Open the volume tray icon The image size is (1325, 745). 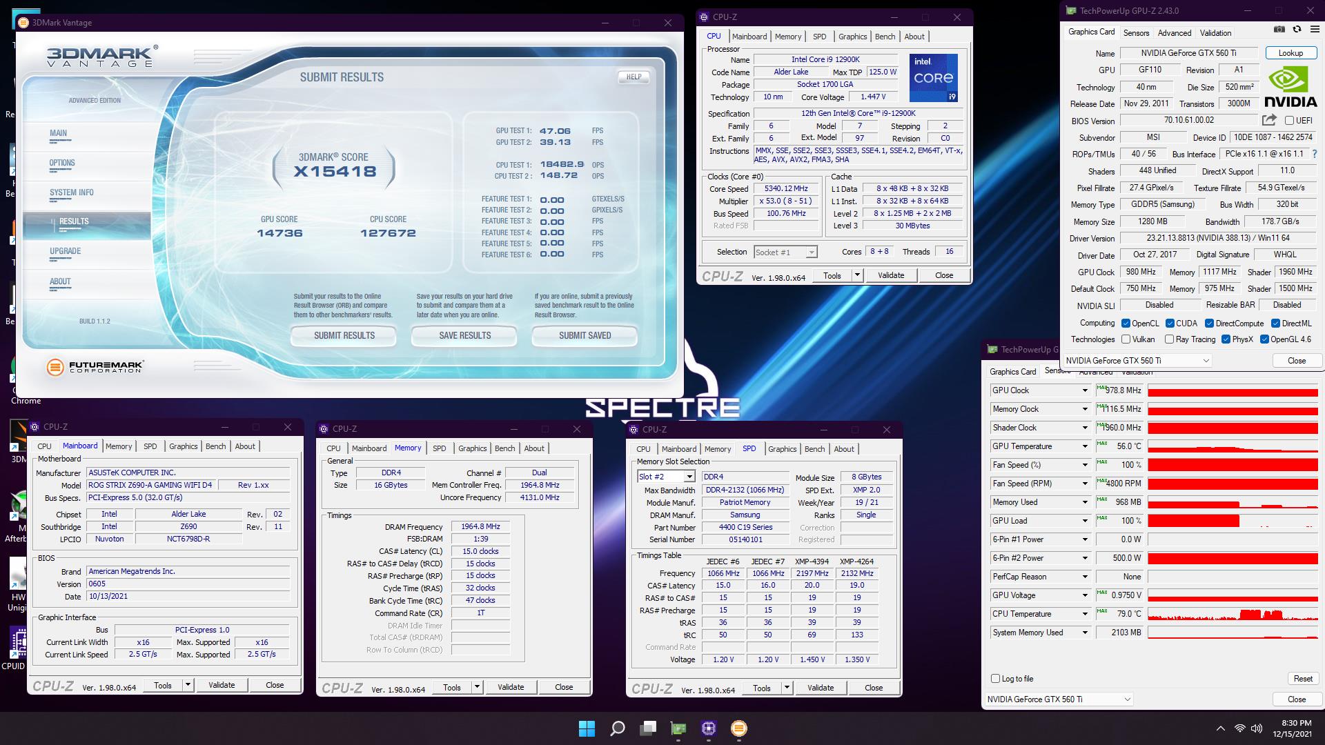click(x=1257, y=728)
